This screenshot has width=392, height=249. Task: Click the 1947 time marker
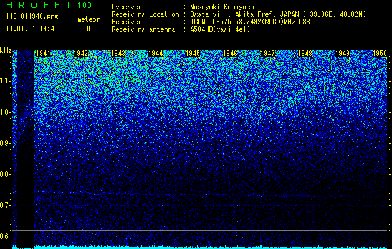coord(268,54)
